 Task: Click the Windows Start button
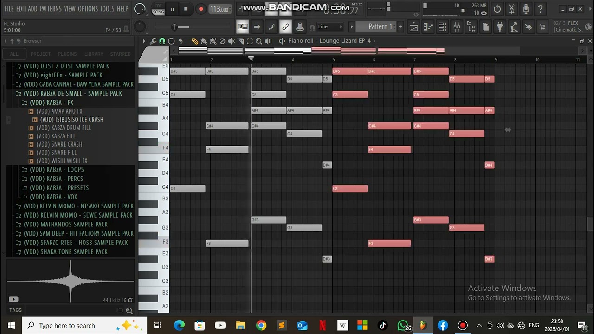click(x=11, y=326)
